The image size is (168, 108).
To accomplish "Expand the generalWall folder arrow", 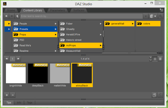I will click(x=133, y=24).
